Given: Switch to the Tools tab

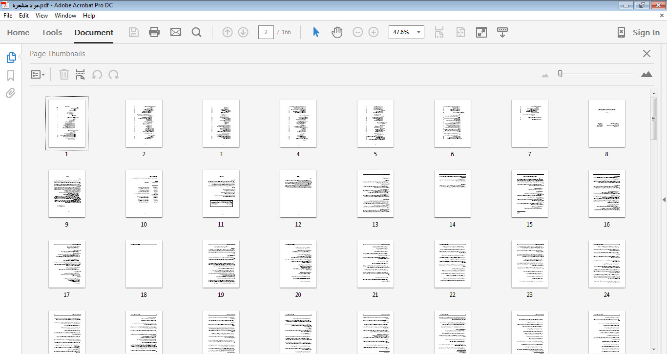Looking at the screenshot, I should pyautogui.click(x=52, y=32).
